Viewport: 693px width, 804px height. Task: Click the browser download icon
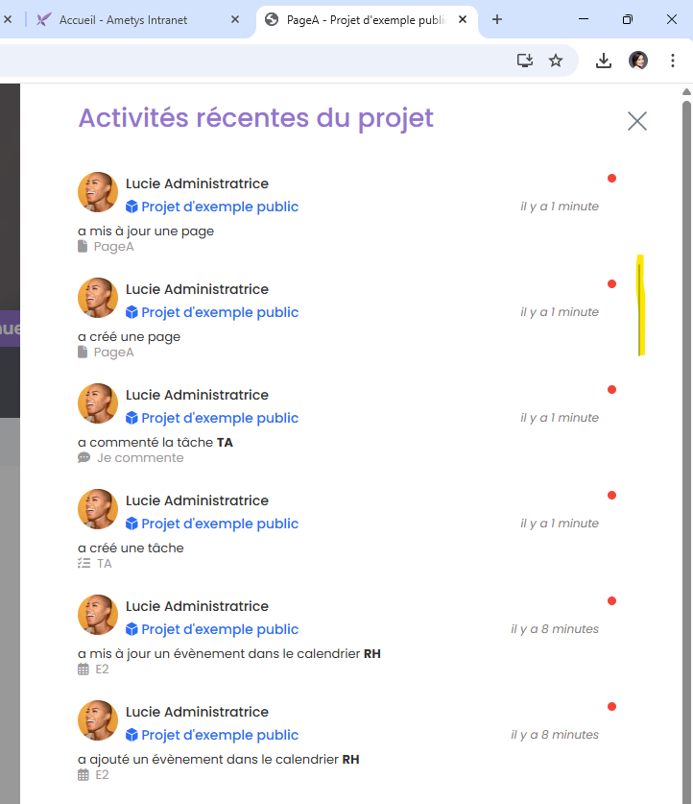[604, 61]
